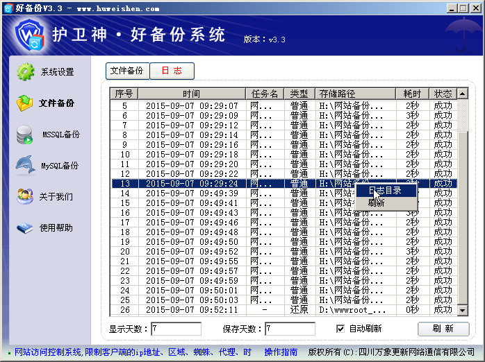Close the 好备份 window
The image size is (485, 362).
click(x=476, y=8)
